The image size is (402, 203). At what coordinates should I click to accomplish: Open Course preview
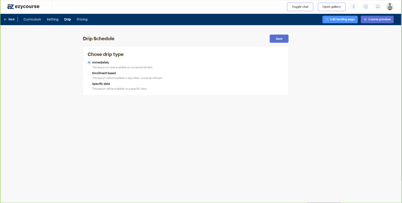377,19
